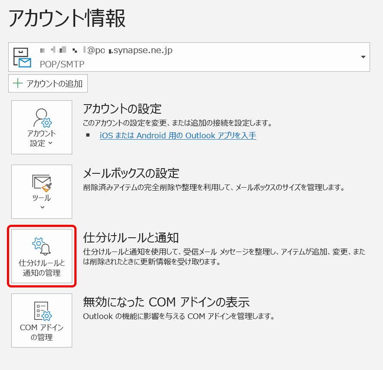Click the メールボックスの設定 heading
383x370 pixels.
[131, 173]
